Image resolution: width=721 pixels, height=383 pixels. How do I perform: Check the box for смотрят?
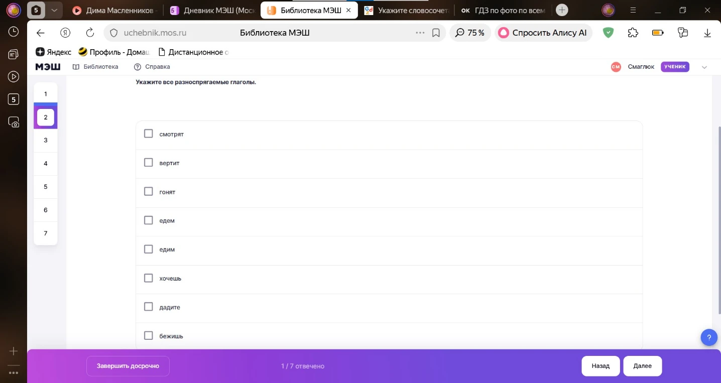pyautogui.click(x=148, y=134)
